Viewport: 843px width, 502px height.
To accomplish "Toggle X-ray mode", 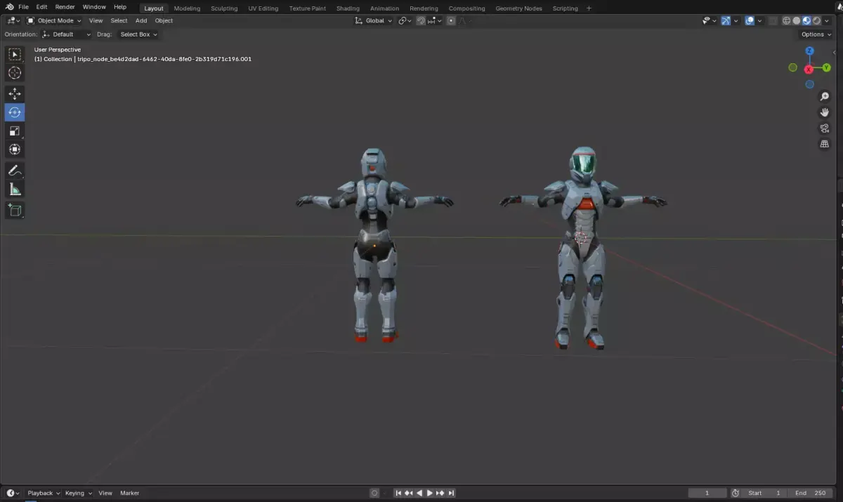I will coord(772,20).
